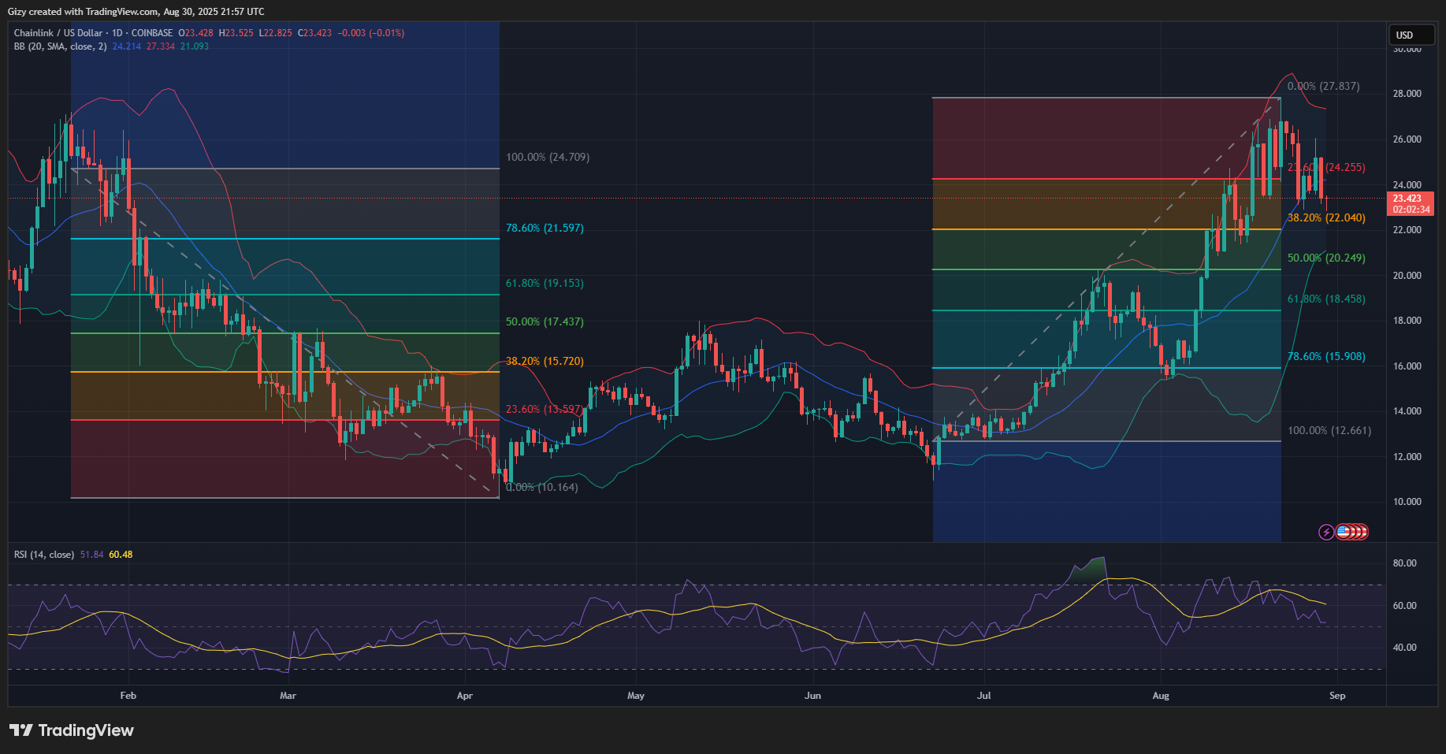
Task: Click the Chainlink / US Dollar symbol title
Action: (58, 33)
